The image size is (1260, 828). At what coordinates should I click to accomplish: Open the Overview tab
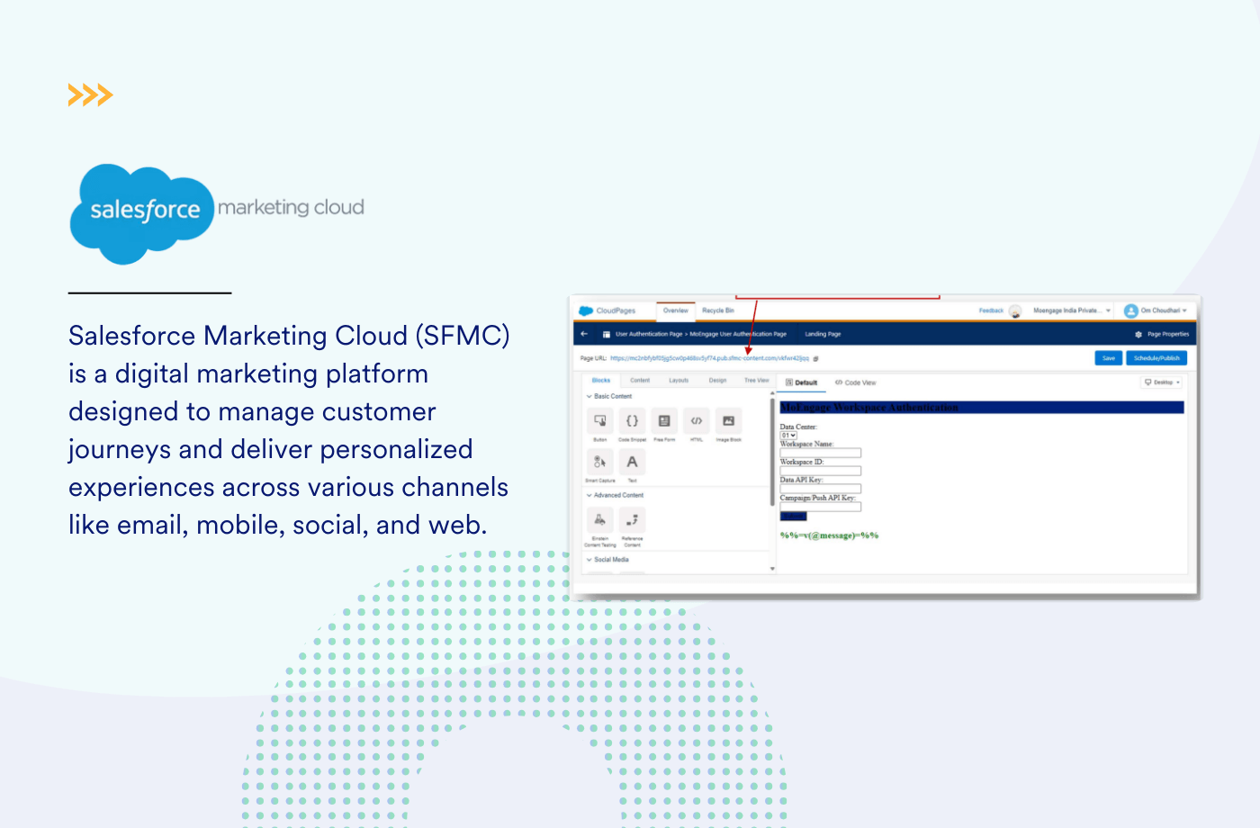[x=676, y=310]
